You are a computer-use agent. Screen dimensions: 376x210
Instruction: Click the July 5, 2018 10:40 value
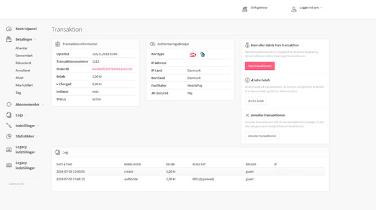tap(105, 54)
